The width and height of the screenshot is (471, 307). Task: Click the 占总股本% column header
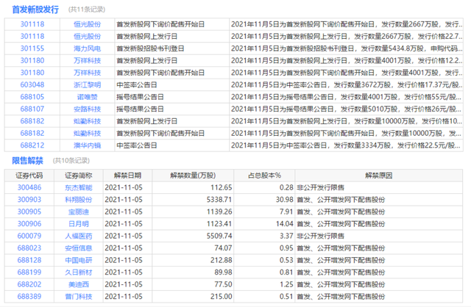tap(264, 176)
